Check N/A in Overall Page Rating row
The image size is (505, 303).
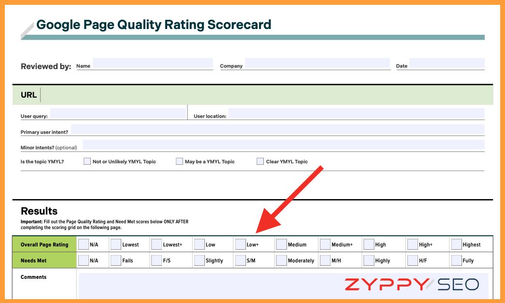pyautogui.click(x=84, y=245)
